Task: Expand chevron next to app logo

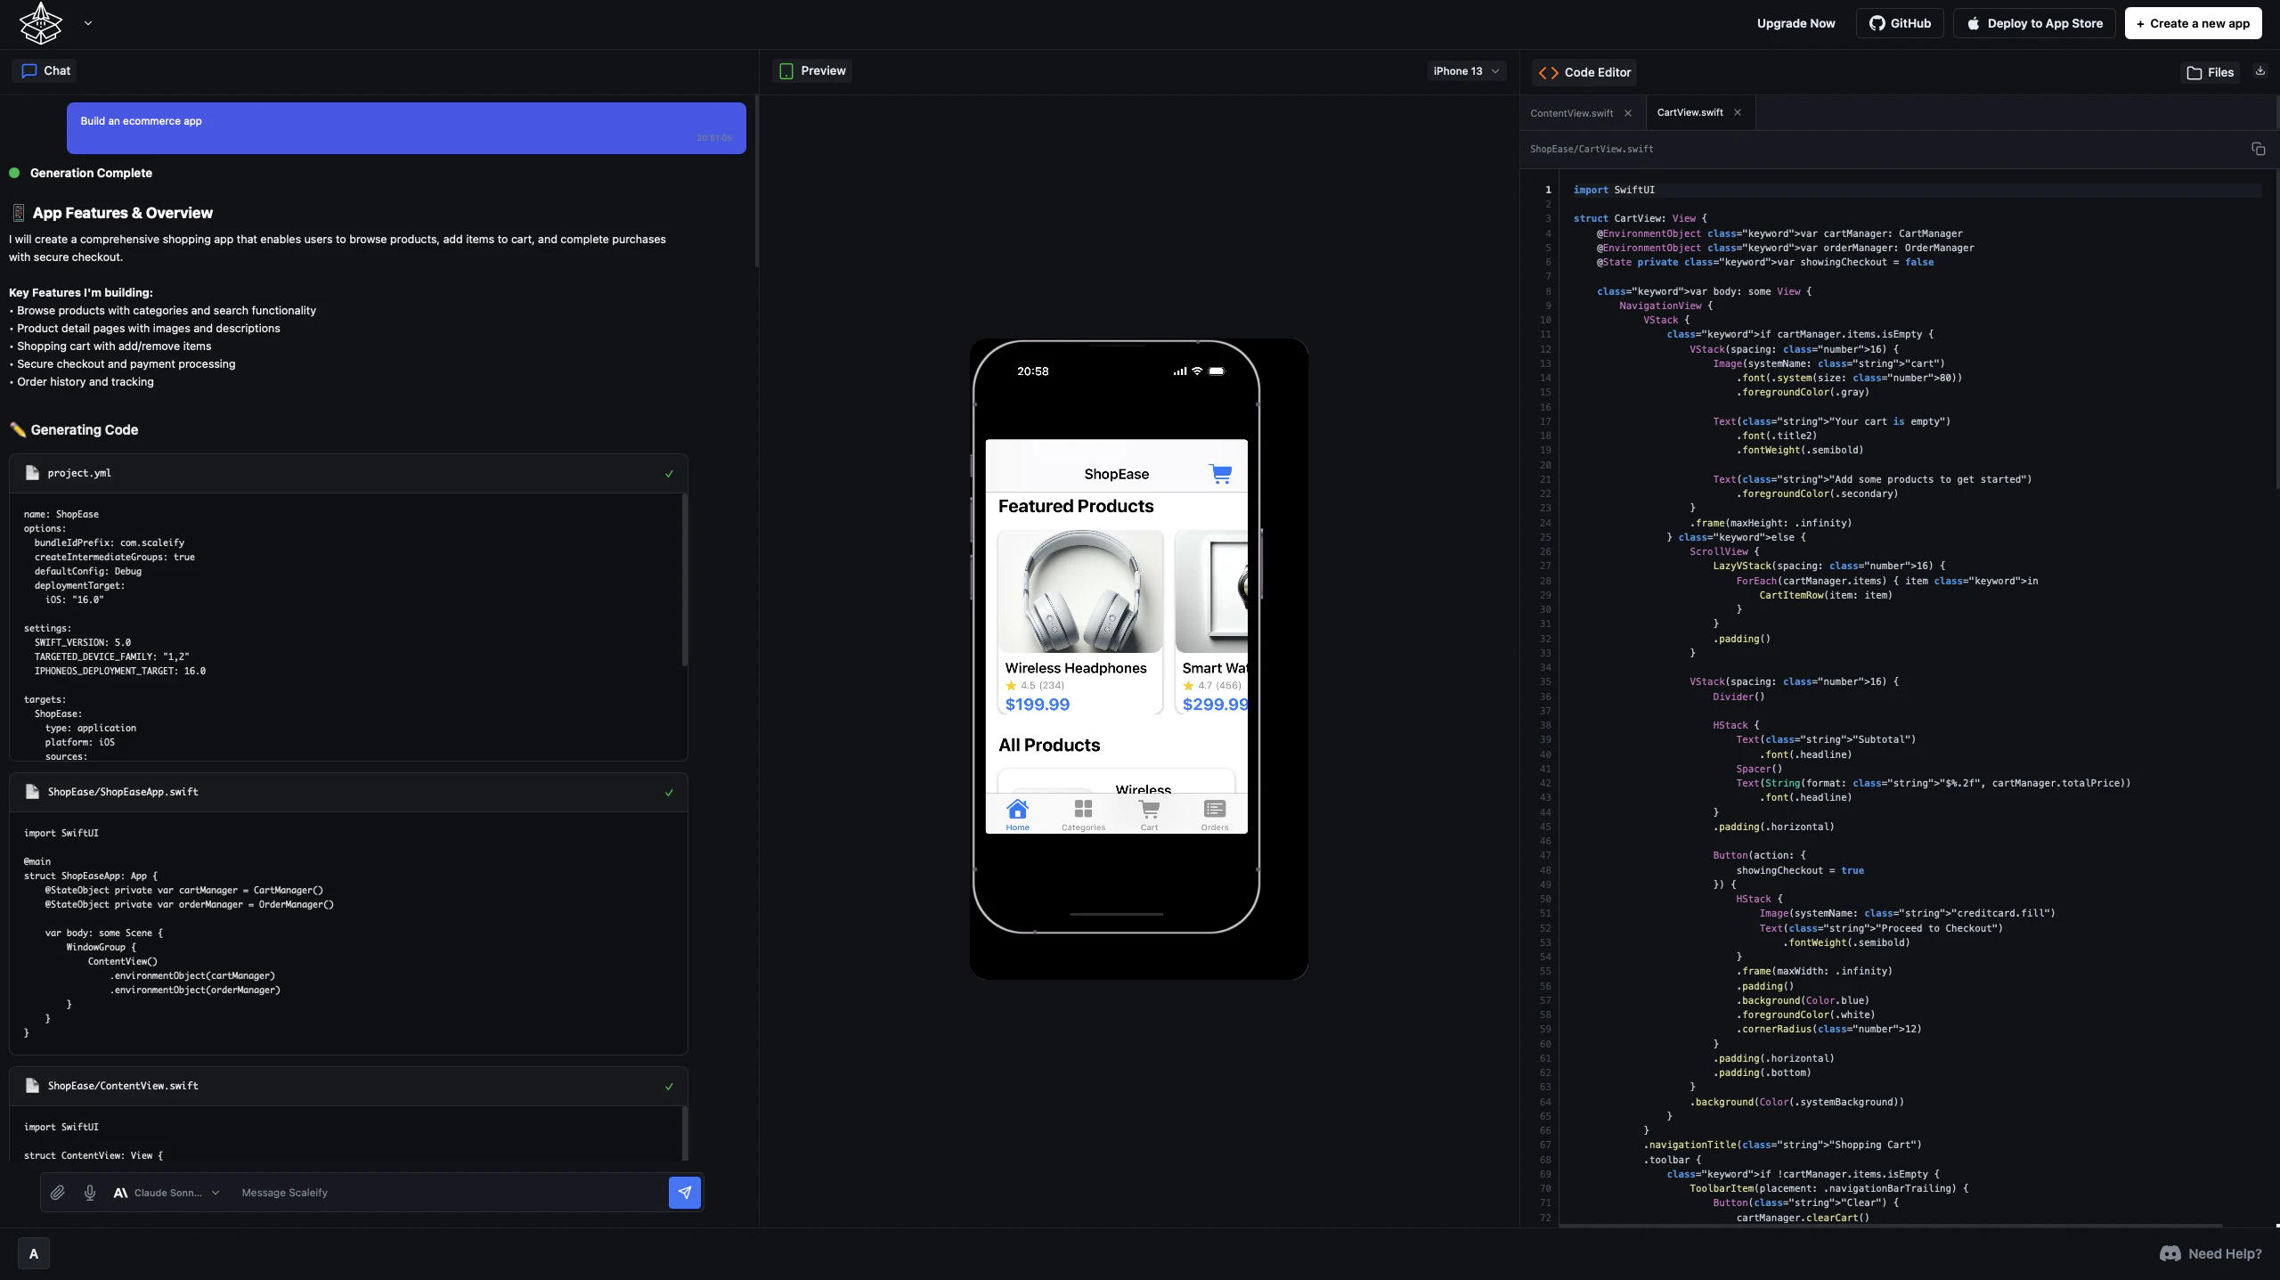Action: point(88,23)
